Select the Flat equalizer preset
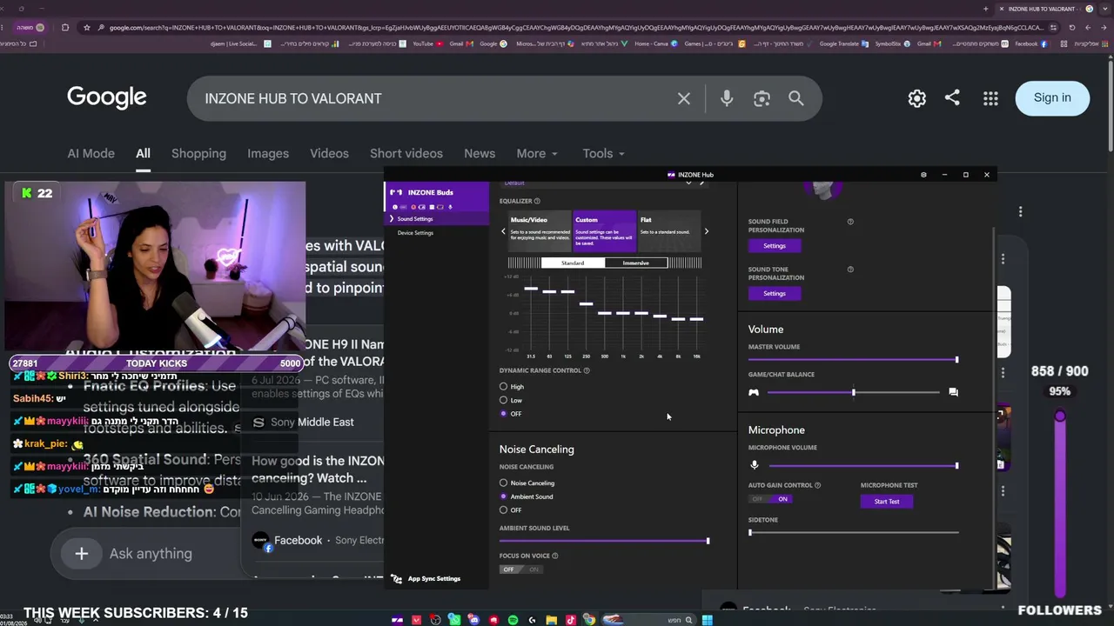The width and height of the screenshot is (1114, 626). (668, 231)
